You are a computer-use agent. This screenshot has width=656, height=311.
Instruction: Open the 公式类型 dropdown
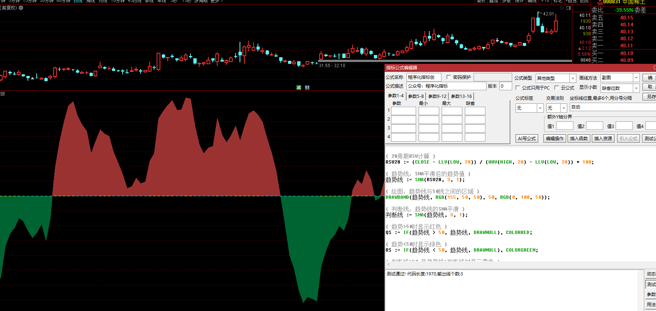click(x=572, y=78)
